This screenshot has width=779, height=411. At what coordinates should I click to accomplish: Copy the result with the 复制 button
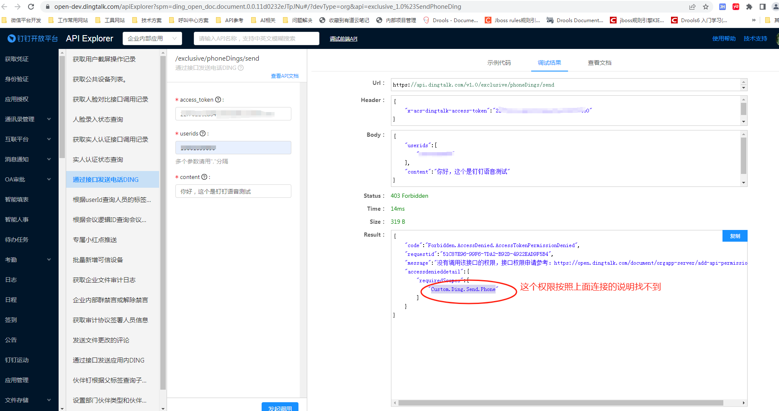[x=735, y=236]
